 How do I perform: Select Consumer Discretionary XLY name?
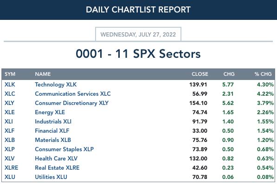(x=72, y=103)
